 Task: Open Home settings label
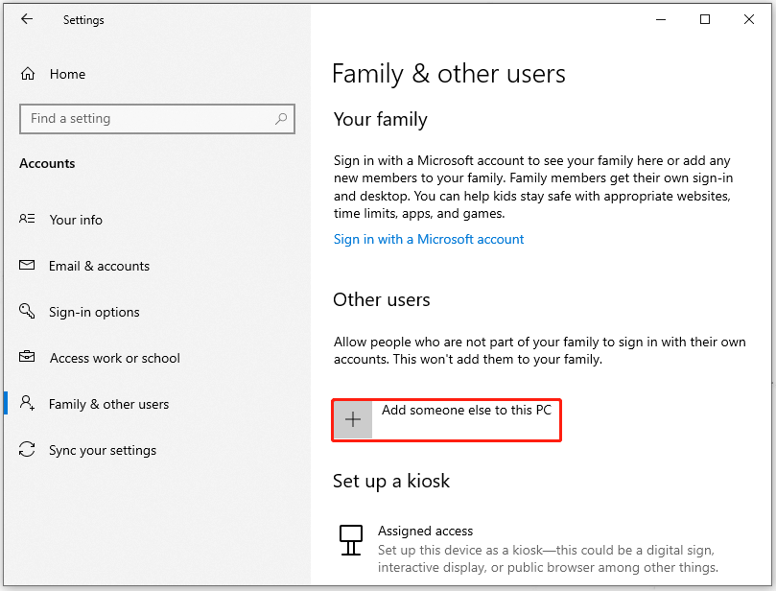(67, 74)
